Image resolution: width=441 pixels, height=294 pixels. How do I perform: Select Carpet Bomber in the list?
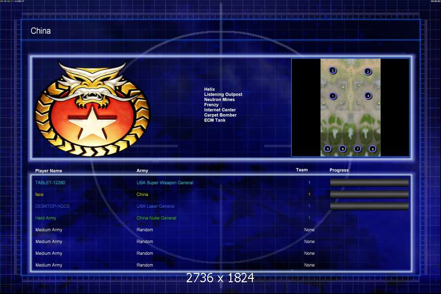pyautogui.click(x=220, y=115)
